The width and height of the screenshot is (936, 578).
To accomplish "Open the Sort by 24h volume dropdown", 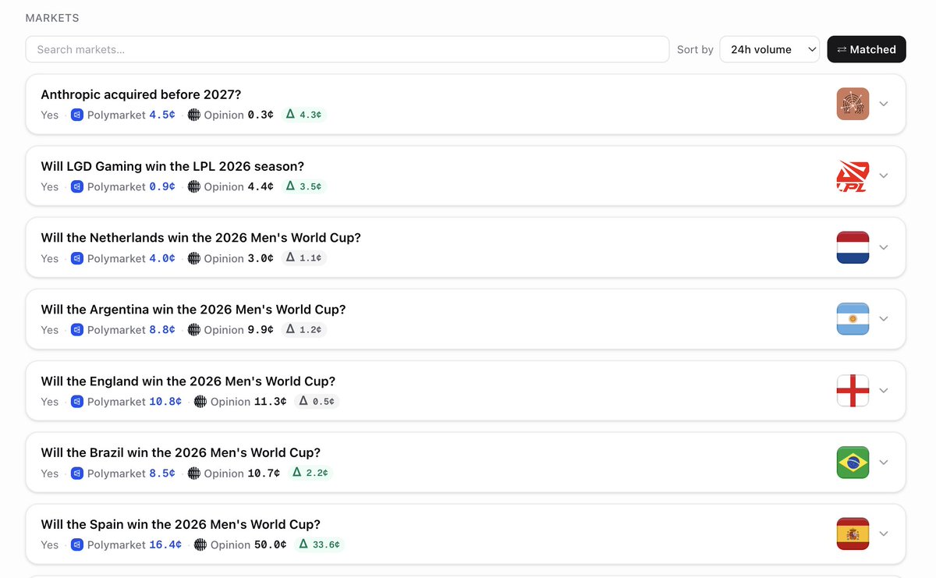I will pos(770,49).
